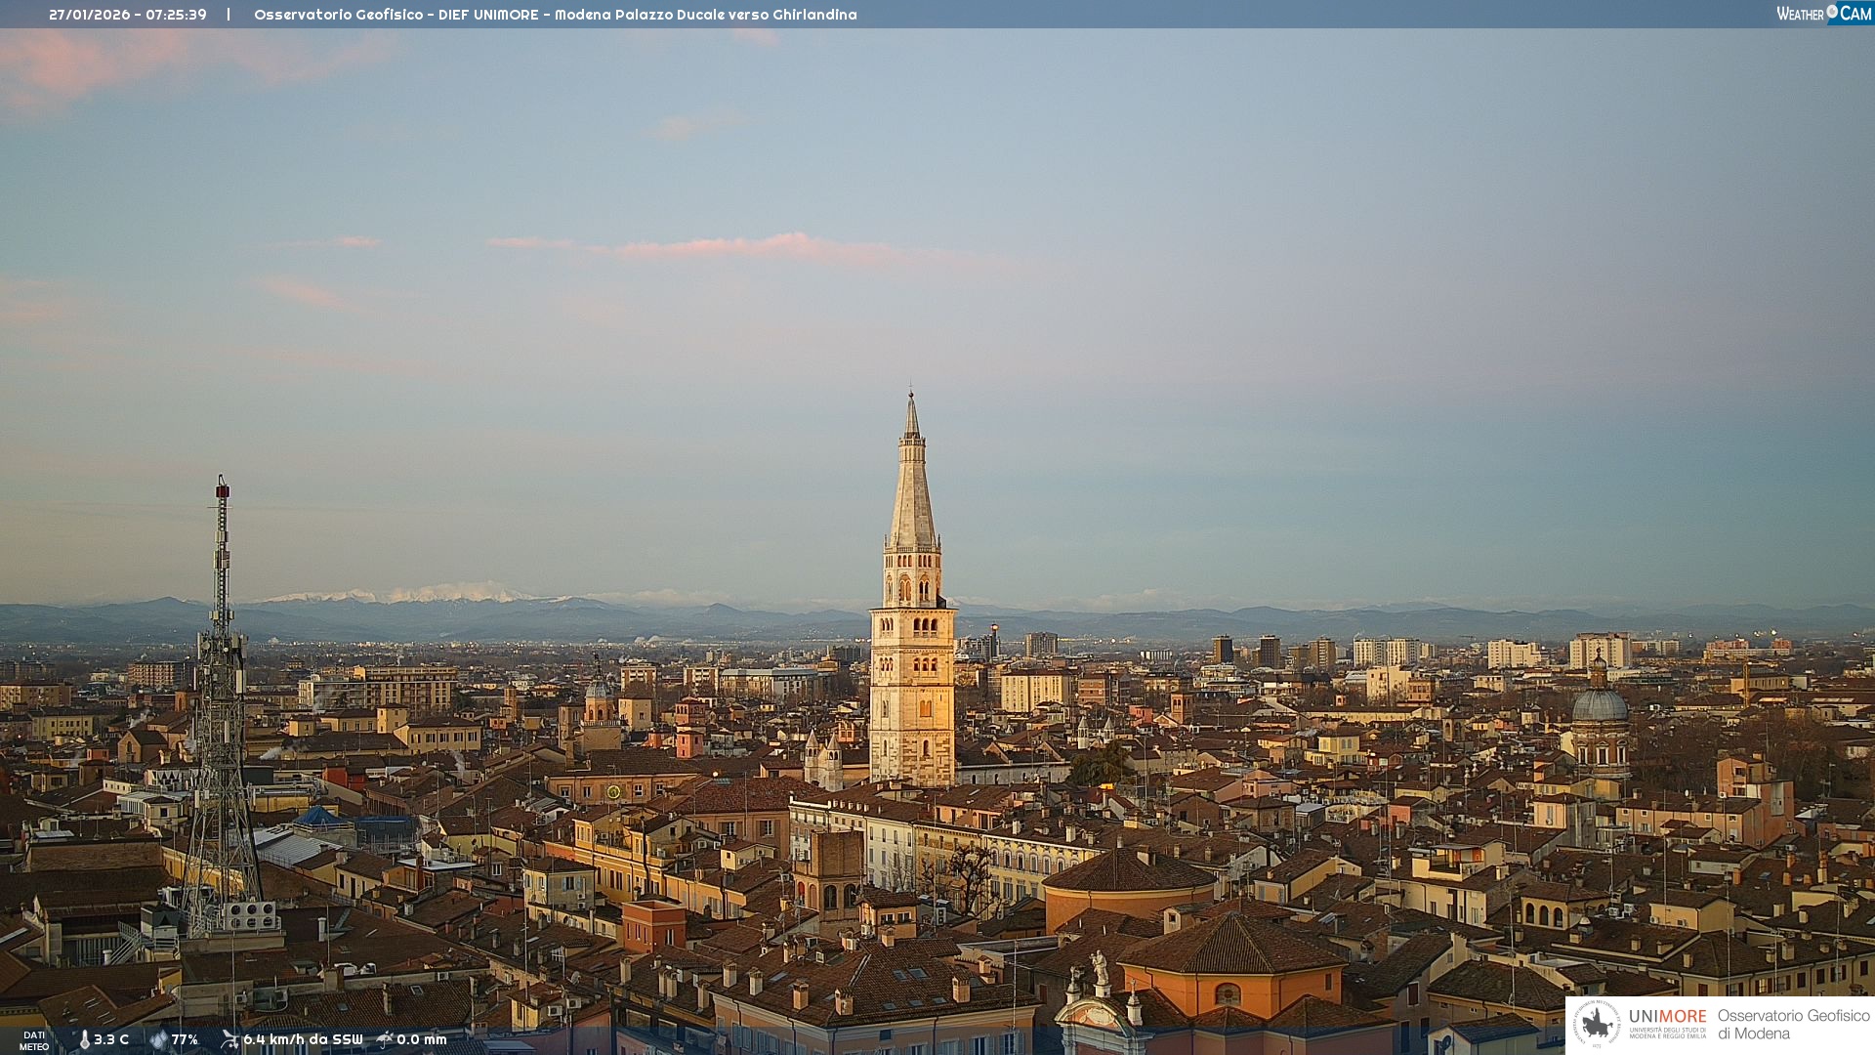1875x1055 pixels.
Task: Click the humidity water drops icon
Action: click(x=158, y=1040)
